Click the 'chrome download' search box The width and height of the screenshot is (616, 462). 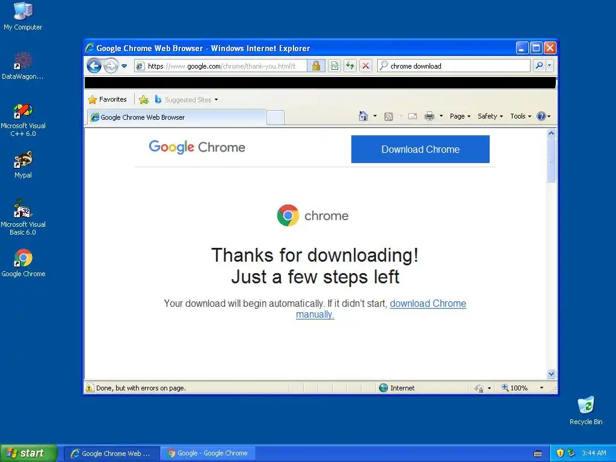454,66
